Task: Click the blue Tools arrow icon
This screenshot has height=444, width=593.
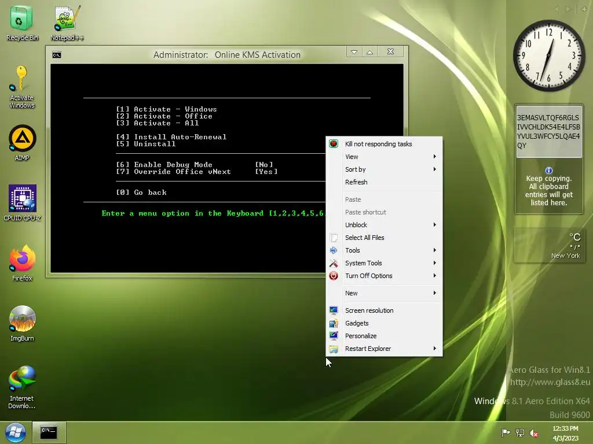Action: [334, 250]
